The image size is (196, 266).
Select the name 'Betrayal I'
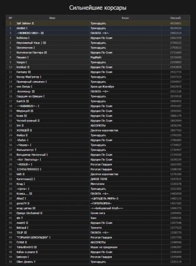tap(23, 228)
